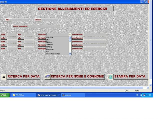Select Step from the dropdown list
The image size is (158, 119).
(57, 40)
